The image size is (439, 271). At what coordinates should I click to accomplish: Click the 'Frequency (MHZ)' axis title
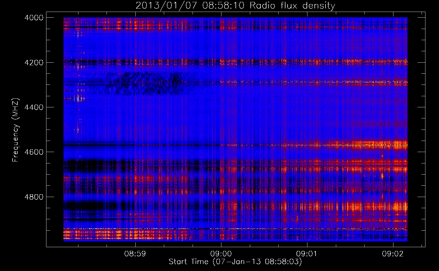click(x=16, y=130)
